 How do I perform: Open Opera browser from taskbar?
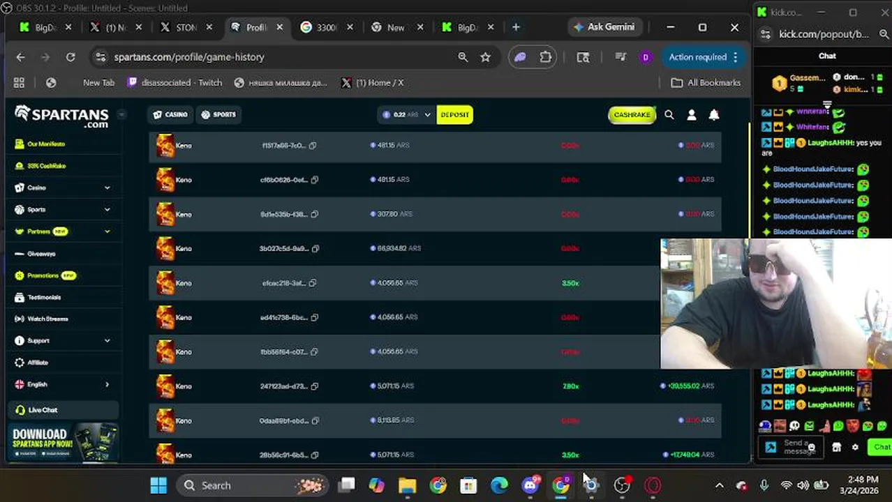[x=653, y=485]
